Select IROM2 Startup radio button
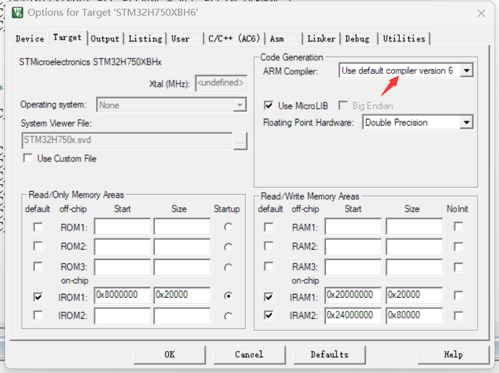Screen dimensions: 499x373 228,316
